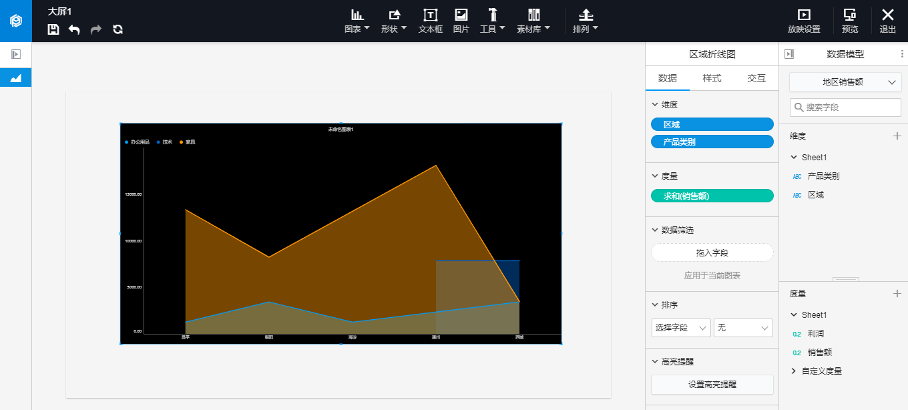Switch to the 样式 tab
908x410 pixels.
[712, 78]
